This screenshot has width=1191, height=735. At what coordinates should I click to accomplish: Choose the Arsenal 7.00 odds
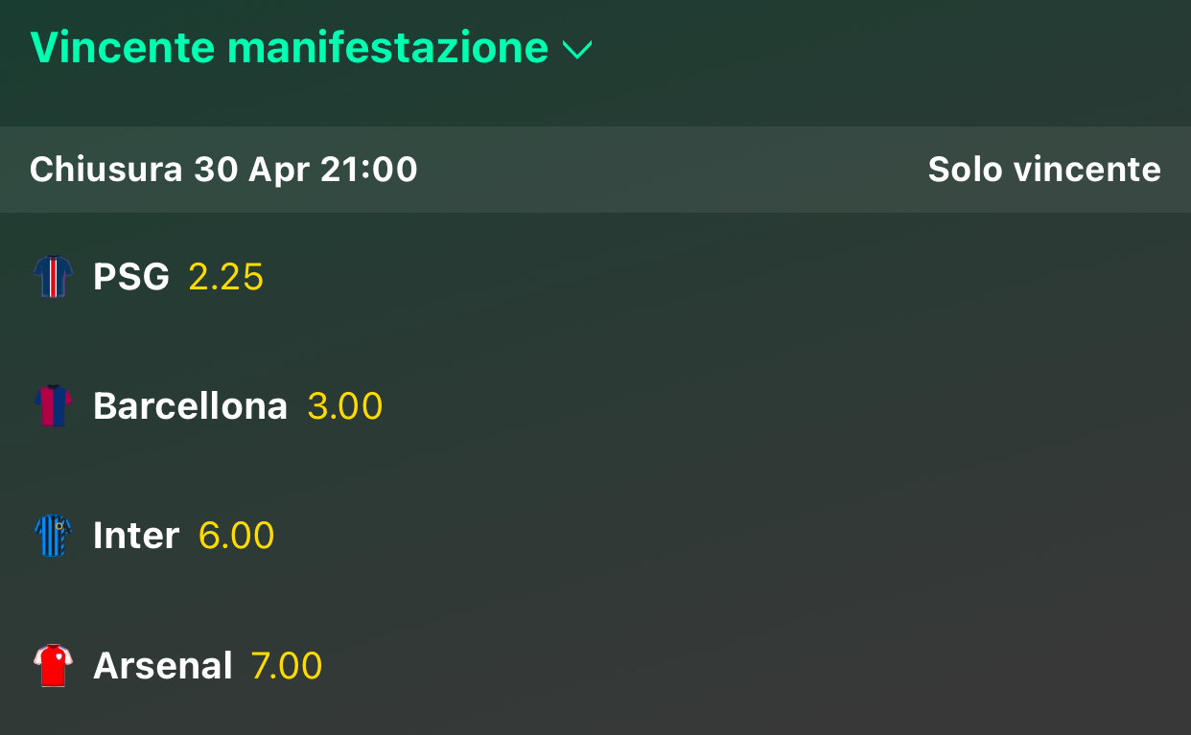tap(287, 665)
